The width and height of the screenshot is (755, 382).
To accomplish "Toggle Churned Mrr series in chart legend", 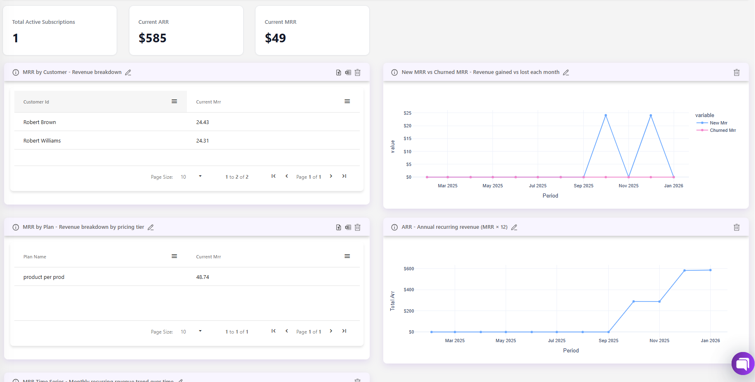I will click(716, 130).
